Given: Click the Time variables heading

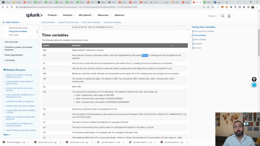Looking at the screenshot, I should [55, 35].
